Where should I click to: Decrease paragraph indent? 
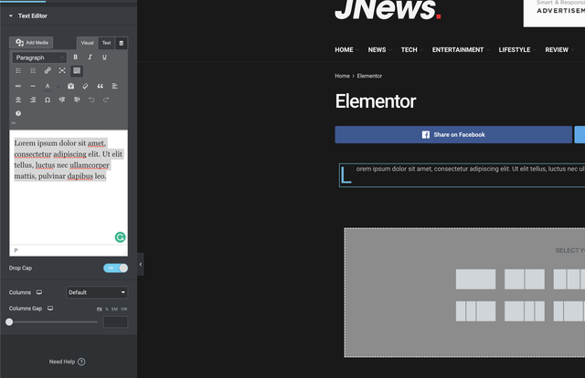[62, 100]
